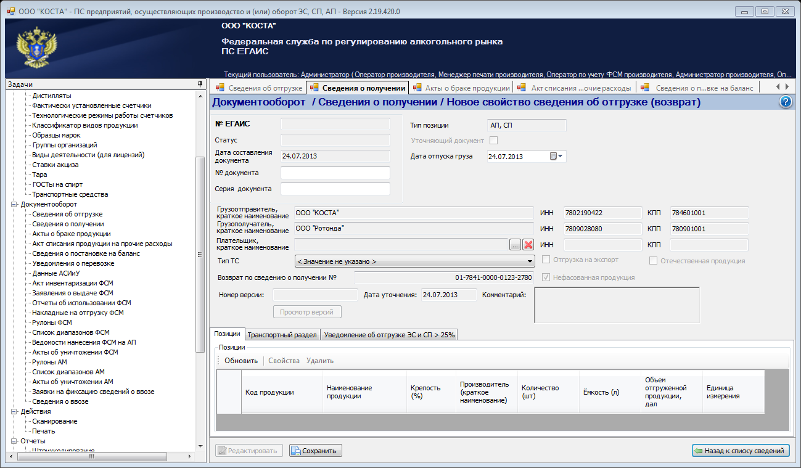Switch to the Сведения об отгрузке tab
Viewport: 801px width, 468px height.
258,88
